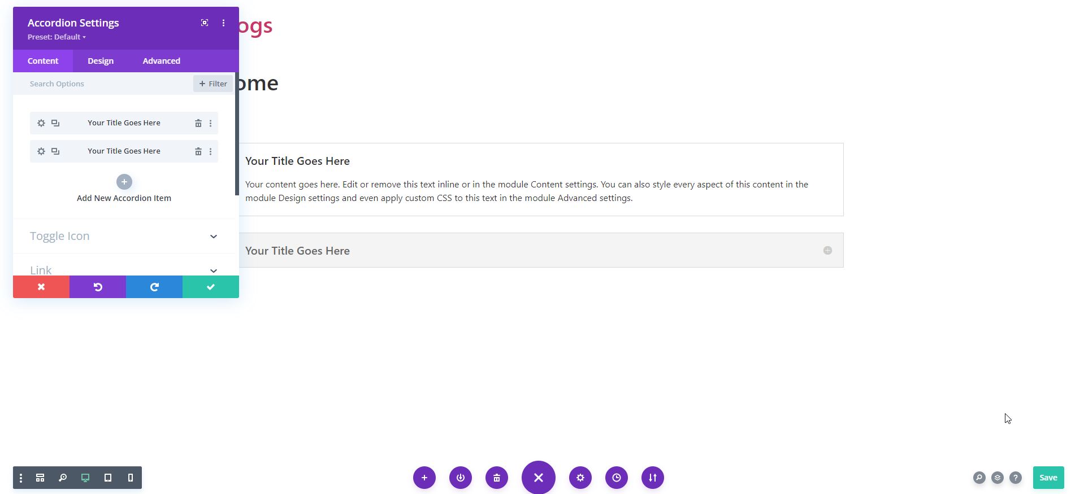
Task: Click the plus toggle icon of closed accordion
Action: point(827,250)
